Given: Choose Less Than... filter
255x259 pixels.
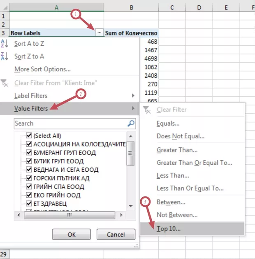Looking at the screenshot, I should [173, 175].
